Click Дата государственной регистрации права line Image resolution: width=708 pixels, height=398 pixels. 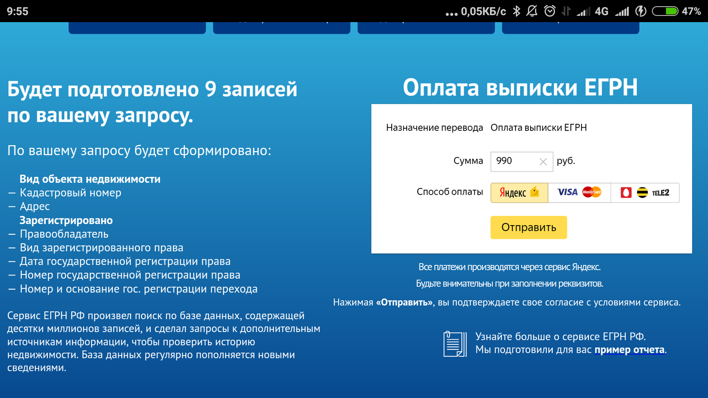pos(125,261)
